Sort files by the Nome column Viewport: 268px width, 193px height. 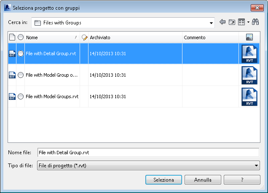pos(51,38)
